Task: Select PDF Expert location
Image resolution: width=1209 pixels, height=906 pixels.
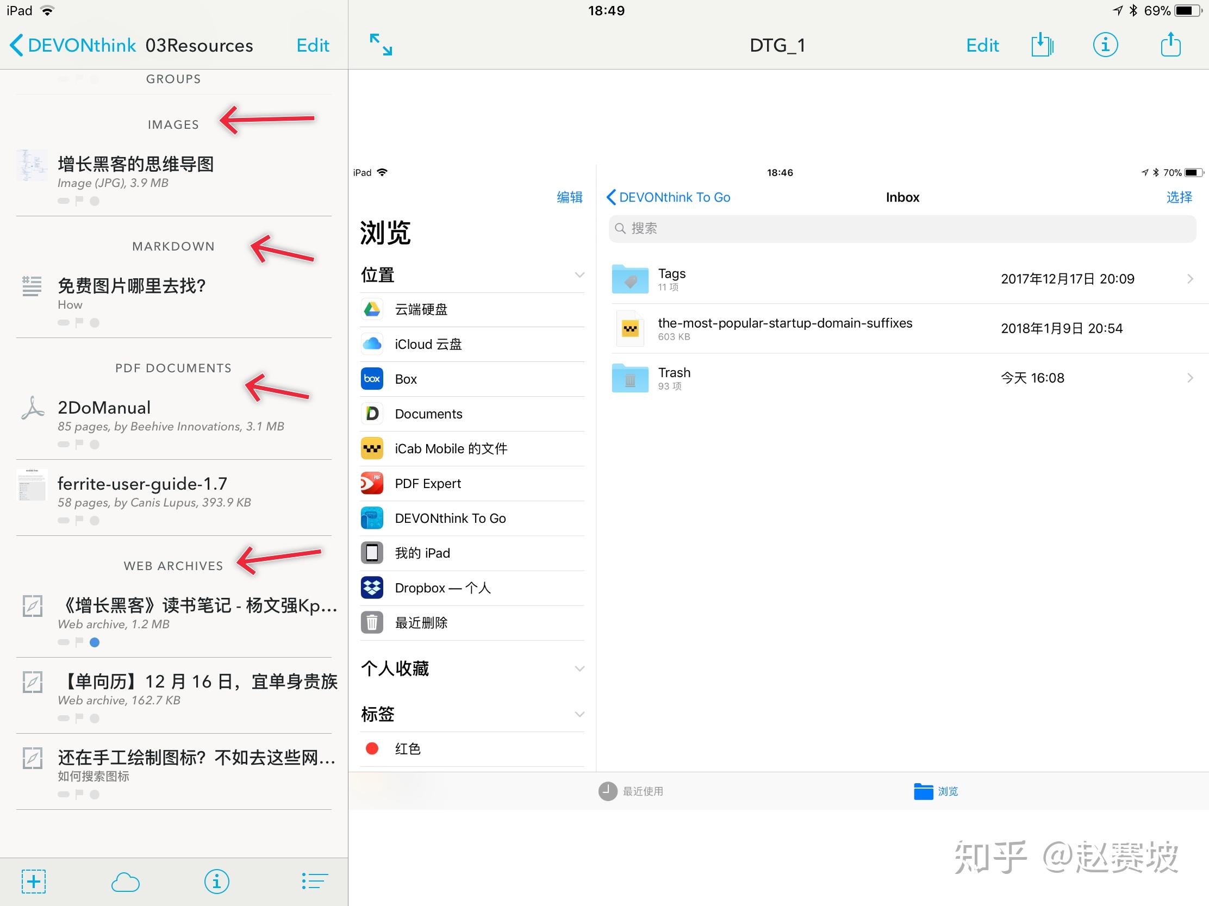Action: click(472, 484)
